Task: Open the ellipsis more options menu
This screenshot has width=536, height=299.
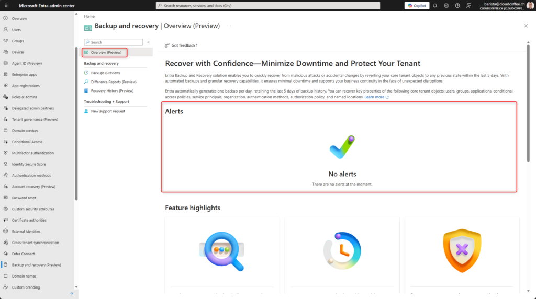Action: click(229, 26)
